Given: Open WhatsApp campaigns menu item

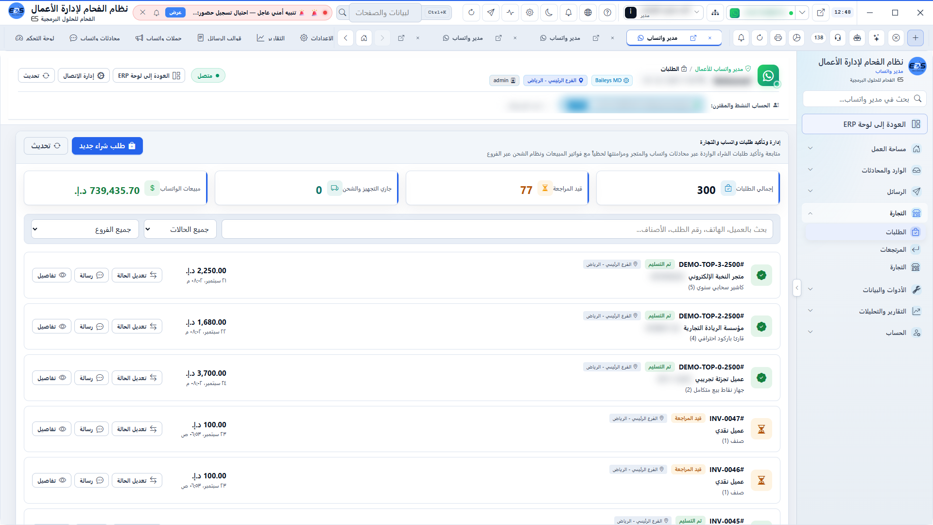Looking at the screenshot, I should click(x=158, y=38).
